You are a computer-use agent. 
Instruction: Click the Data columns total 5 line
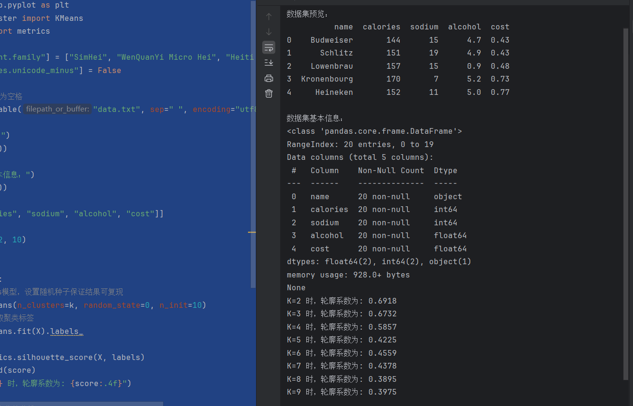[360, 157]
